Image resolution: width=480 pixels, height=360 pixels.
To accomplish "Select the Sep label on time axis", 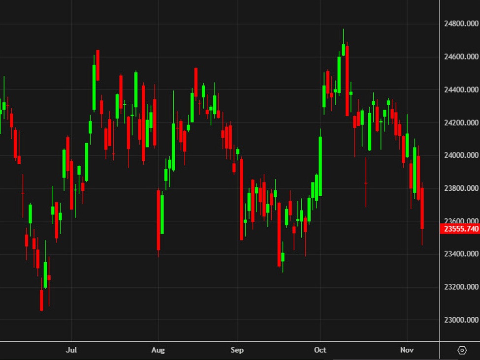I will (237, 350).
